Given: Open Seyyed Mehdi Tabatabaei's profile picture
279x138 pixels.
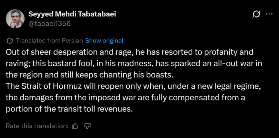Looking at the screenshot, I should tap(15, 19).
